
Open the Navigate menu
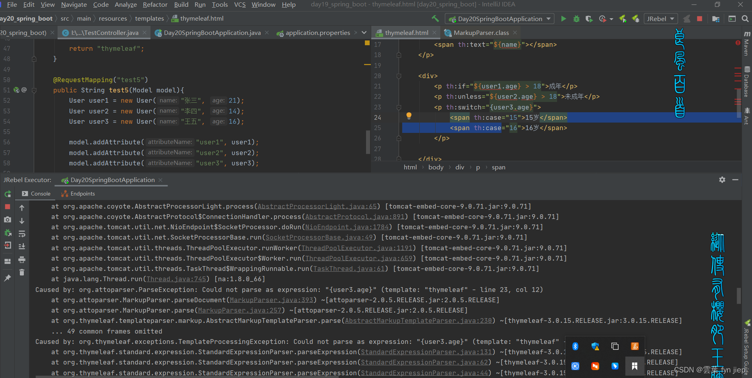(74, 4)
